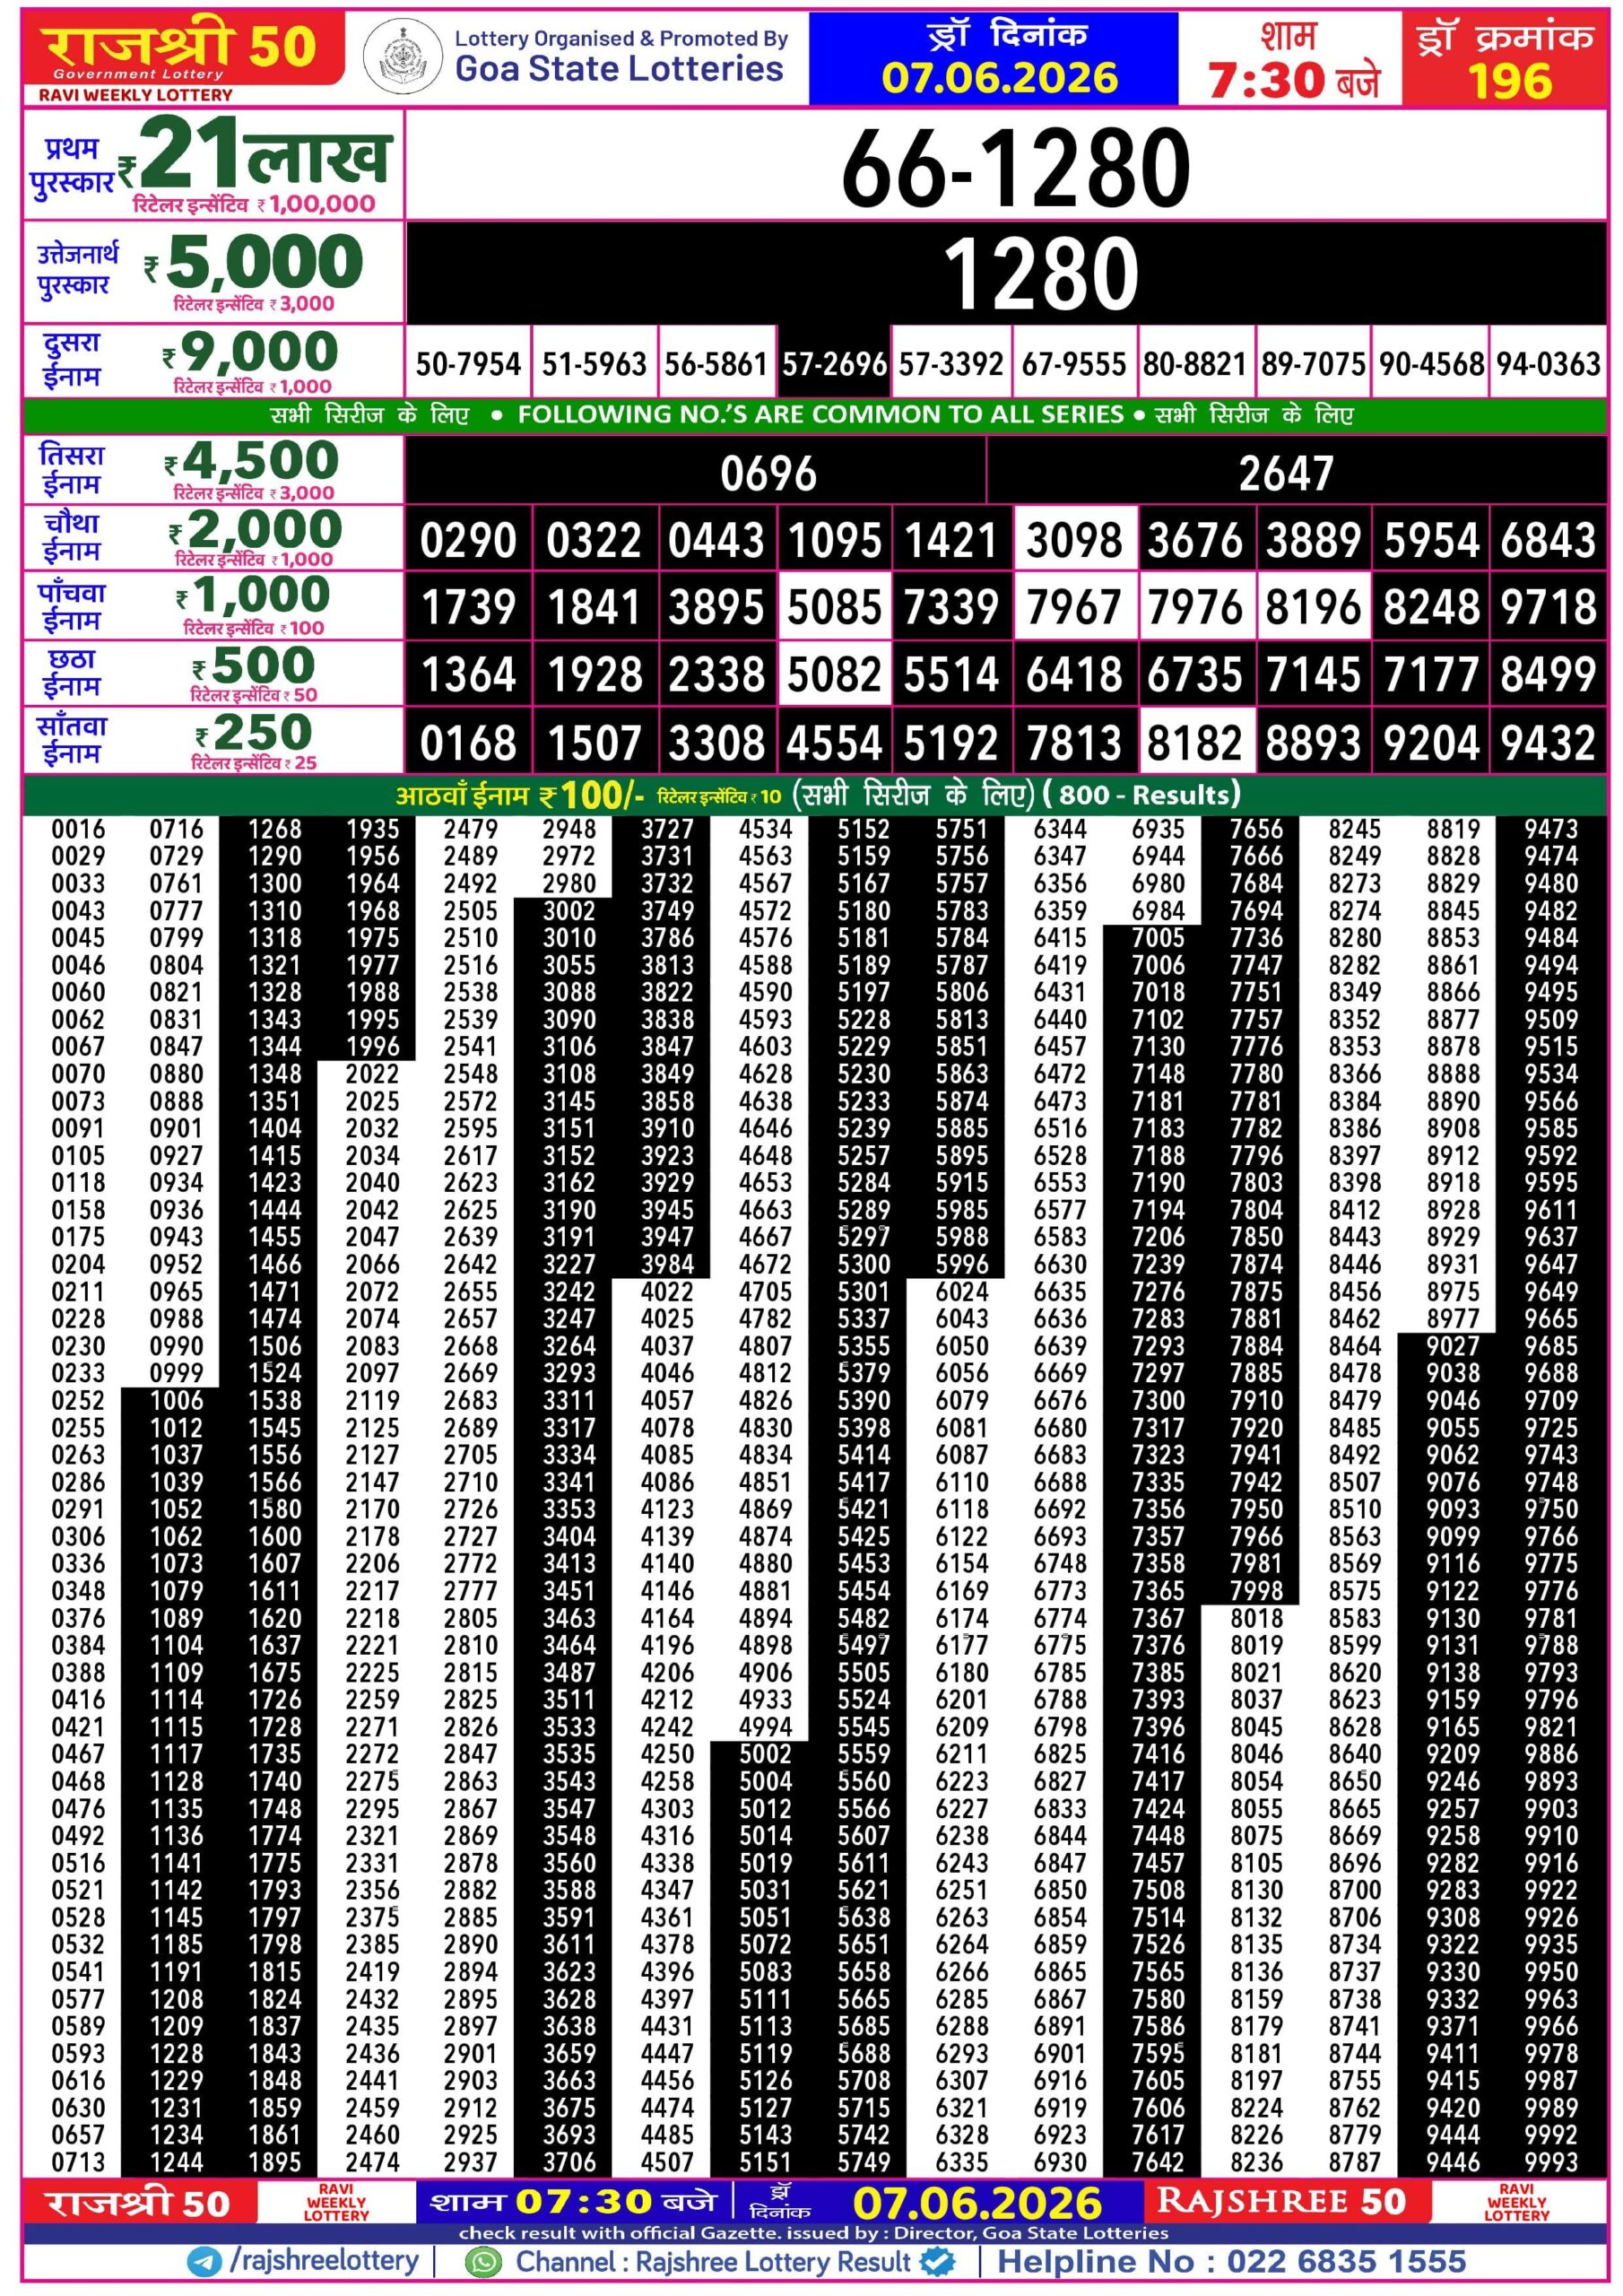Screen dimensions: 1623x2296
Task: Click seventh prize number 8182
Action: click(1195, 743)
